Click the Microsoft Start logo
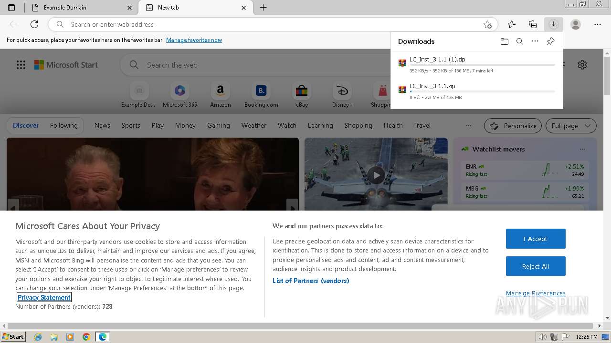The width and height of the screenshot is (611, 343). click(66, 65)
